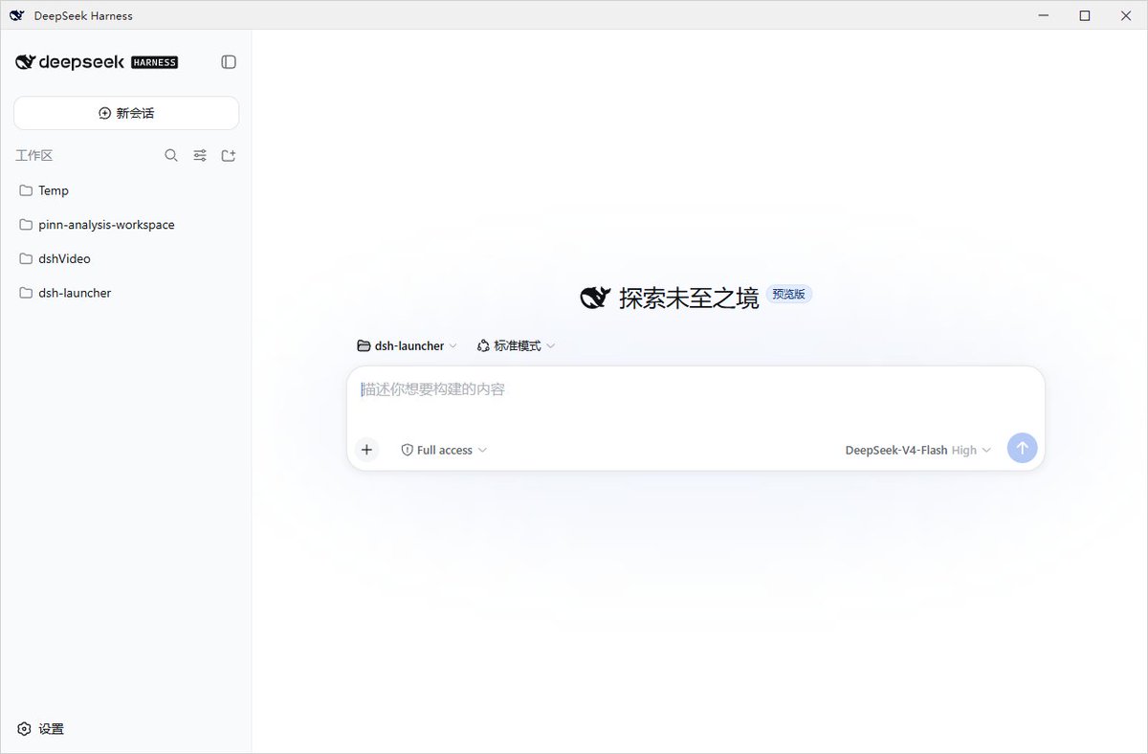Screen dimensions: 1148x754
Task: Click the 探索未至之境 headline text
Action: tap(689, 298)
